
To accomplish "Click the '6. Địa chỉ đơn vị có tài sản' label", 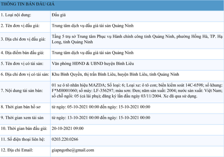I will coord(25,75).
